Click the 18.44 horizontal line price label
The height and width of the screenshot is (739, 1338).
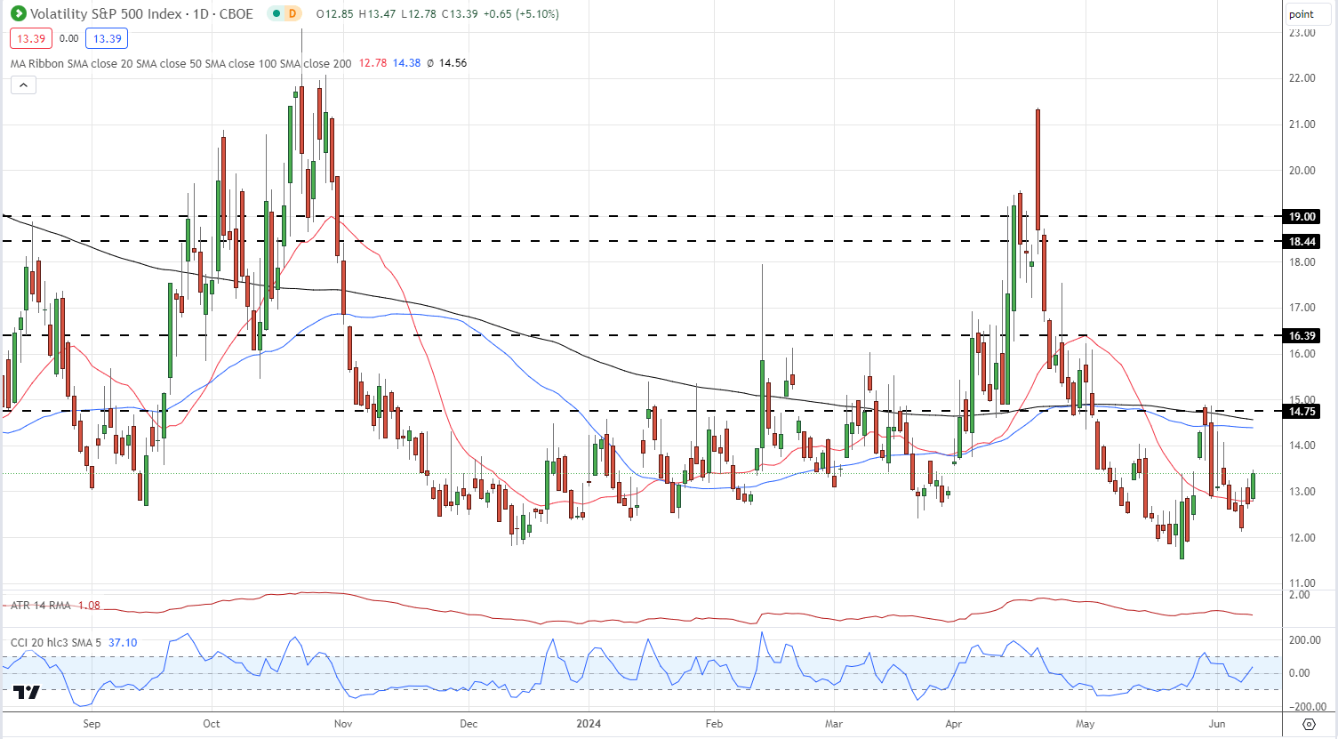[1302, 241]
